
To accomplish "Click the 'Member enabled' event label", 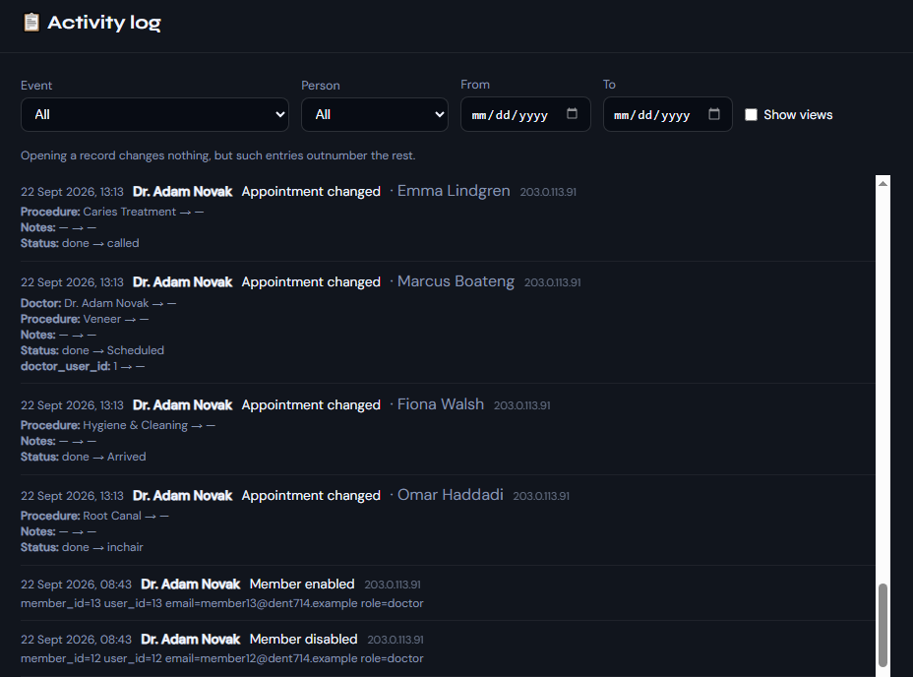I will (302, 584).
